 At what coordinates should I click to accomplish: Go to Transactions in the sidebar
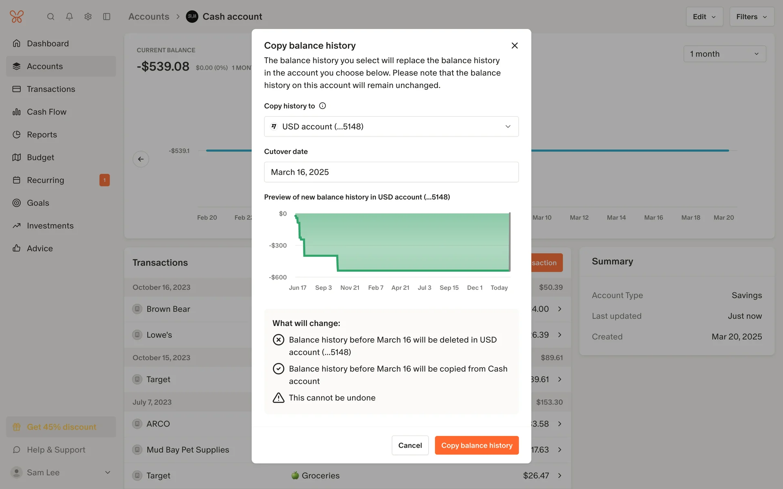[x=51, y=89]
